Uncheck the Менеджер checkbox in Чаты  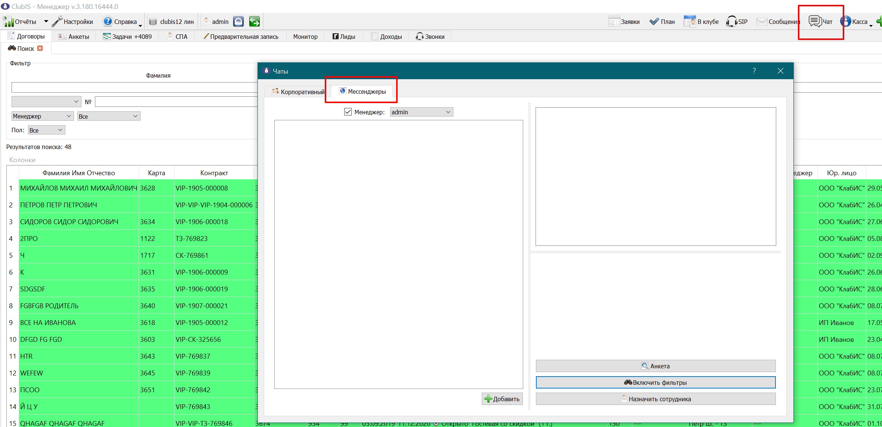point(348,112)
